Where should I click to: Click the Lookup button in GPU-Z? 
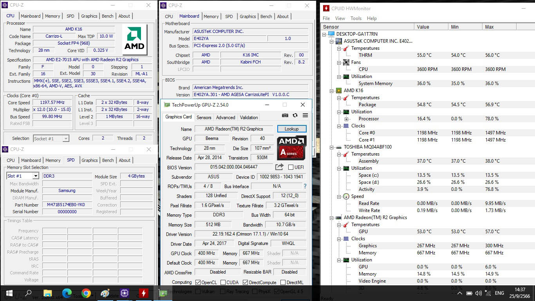292,129
